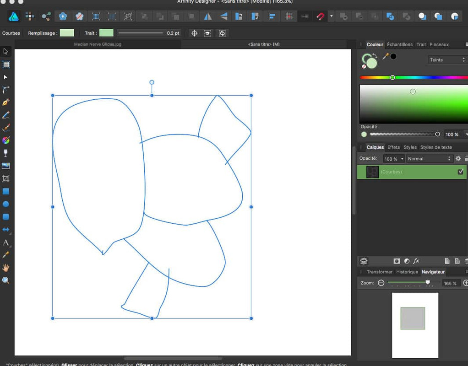Click the zoom-out minus button in Navigateur

381,283
